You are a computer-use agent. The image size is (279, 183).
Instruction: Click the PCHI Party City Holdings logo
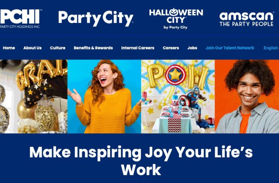coord(20,19)
